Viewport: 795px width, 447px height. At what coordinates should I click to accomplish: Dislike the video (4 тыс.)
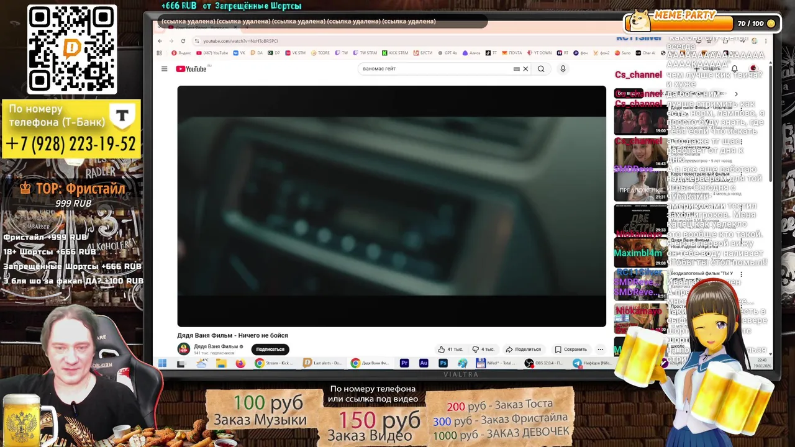pyautogui.click(x=483, y=349)
